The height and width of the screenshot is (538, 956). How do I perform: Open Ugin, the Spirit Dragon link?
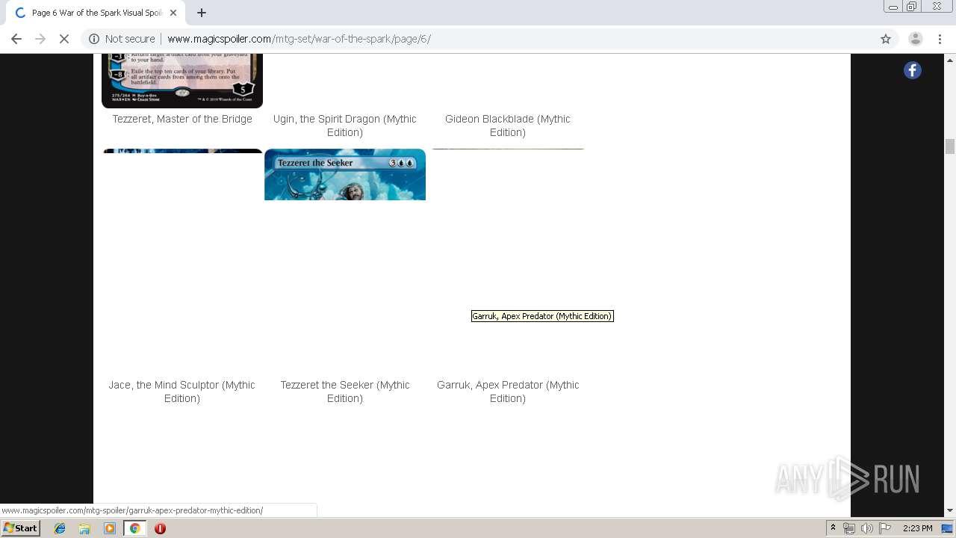pyautogui.click(x=345, y=126)
